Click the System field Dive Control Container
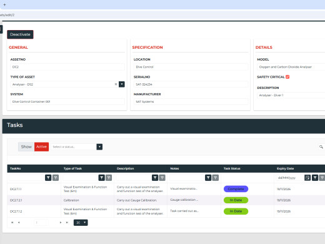The image size is (325, 244). click(67, 101)
